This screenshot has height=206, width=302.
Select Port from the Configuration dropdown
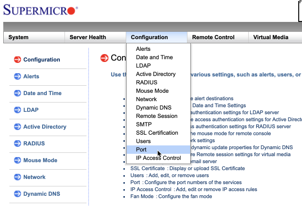[x=141, y=150]
